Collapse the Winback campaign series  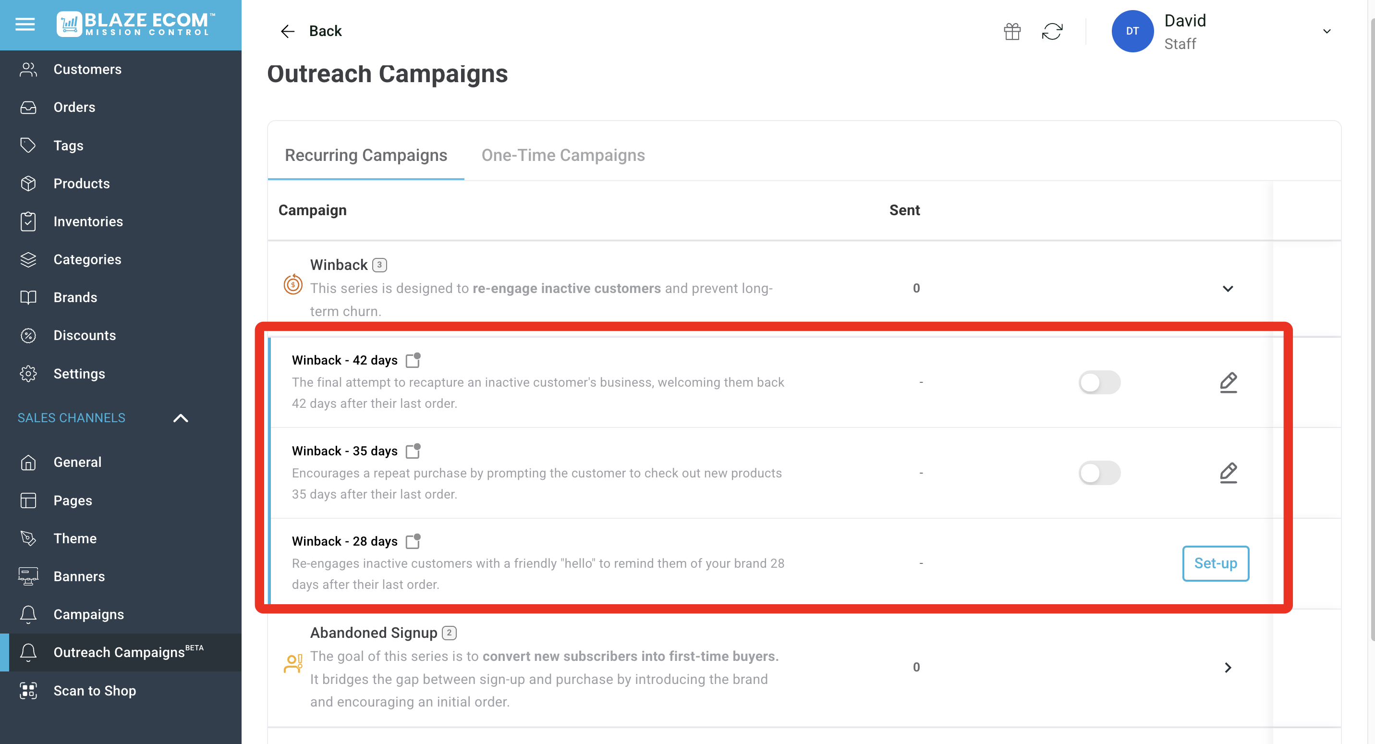click(1227, 289)
